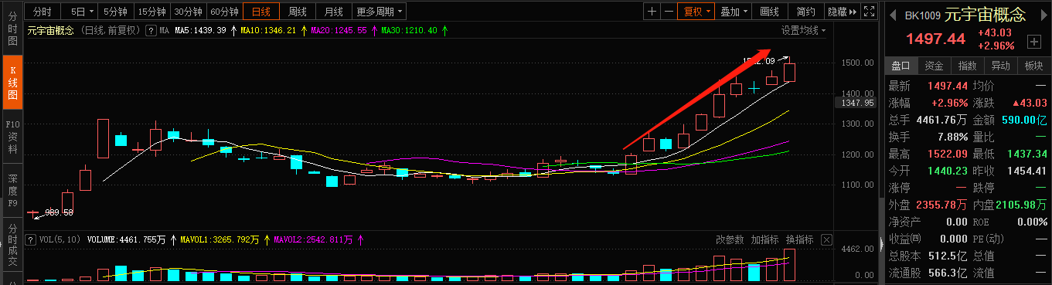Open 复权 adjustment dropdown
1052x285 pixels.
695,12
